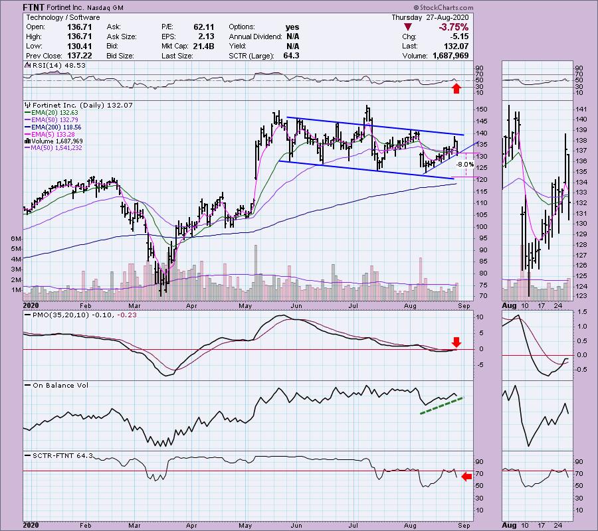Click the EMA(200) 118.56 legend entry
This screenshot has width=598, height=531.
tap(53, 127)
